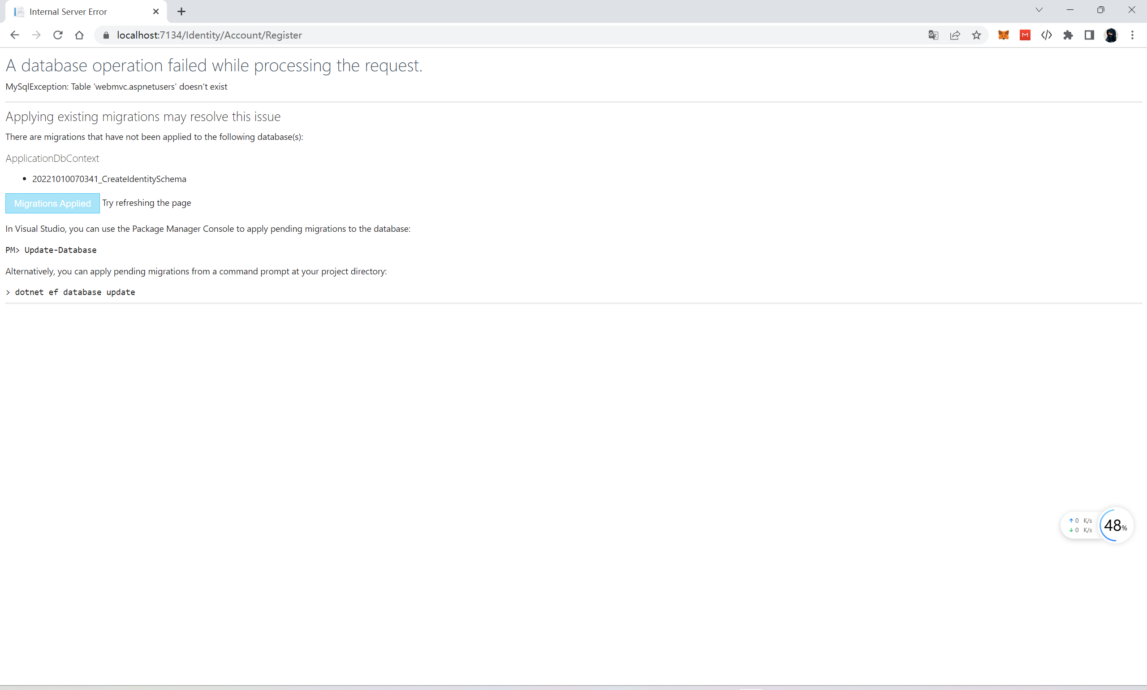The height and width of the screenshot is (690, 1147).
Task: Expand the tab search chevron
Action: tap(1039, 10)
